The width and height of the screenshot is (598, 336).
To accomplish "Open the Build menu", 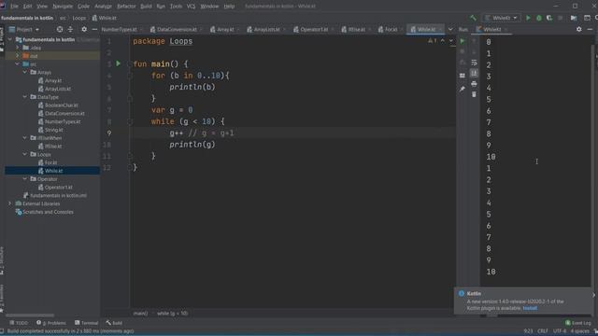I will pyautogui.click(x=146, y=7).
